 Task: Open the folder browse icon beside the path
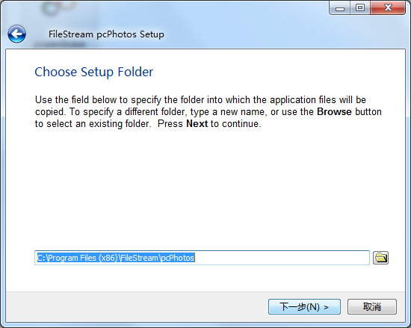[x=380, y=258]
